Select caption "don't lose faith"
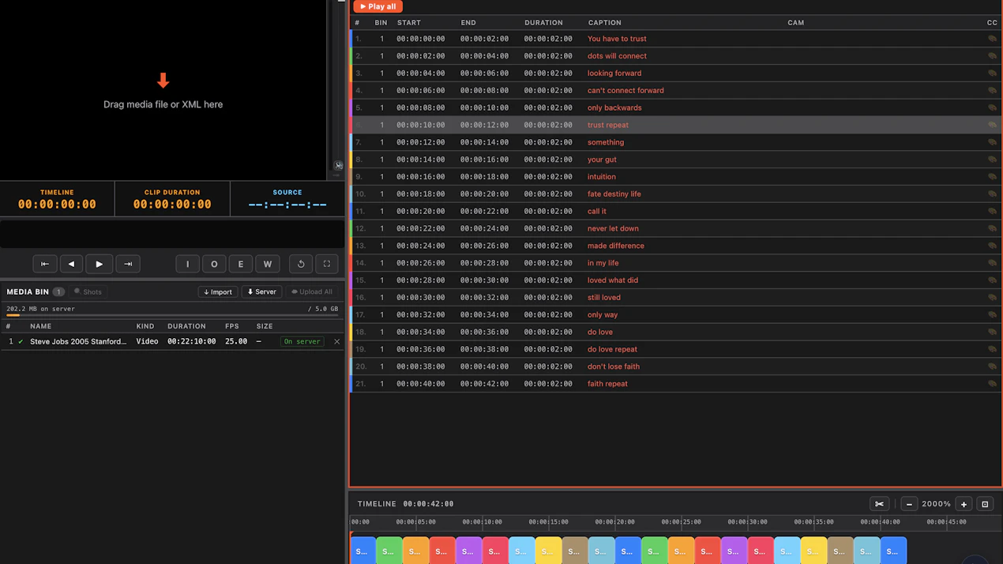 (x=614, y=367)
